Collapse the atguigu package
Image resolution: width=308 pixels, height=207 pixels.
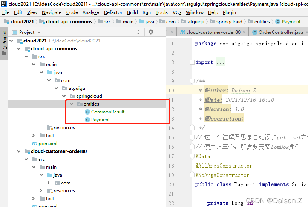tap(57, 88)
